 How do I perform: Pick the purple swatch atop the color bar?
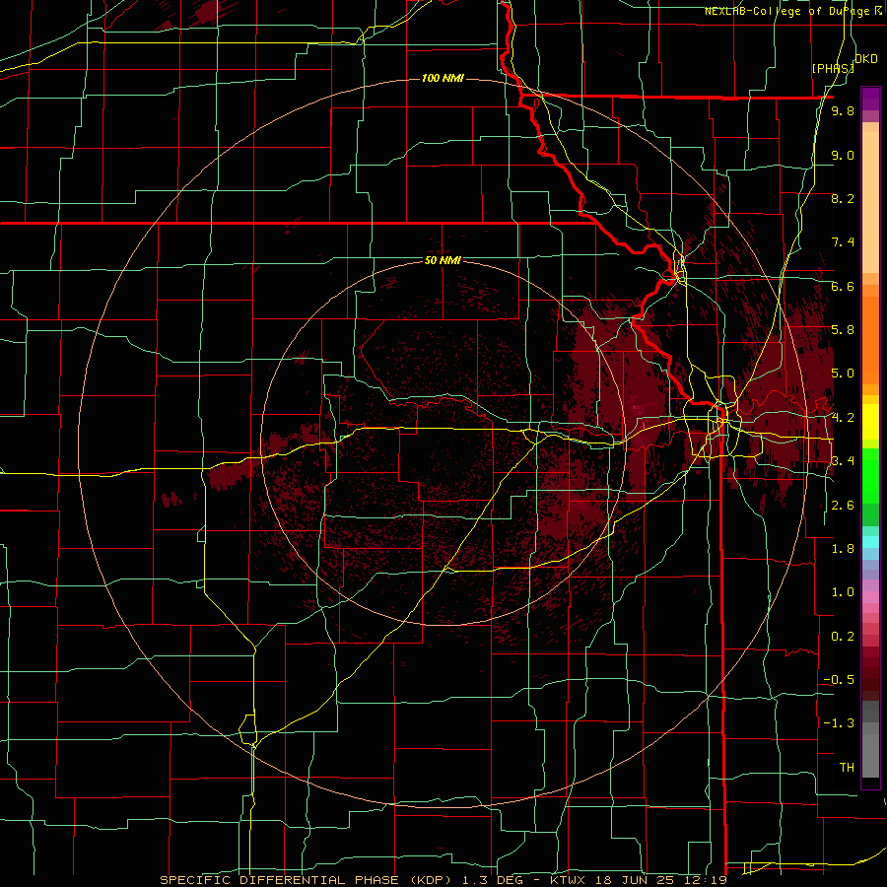(870, 99)
